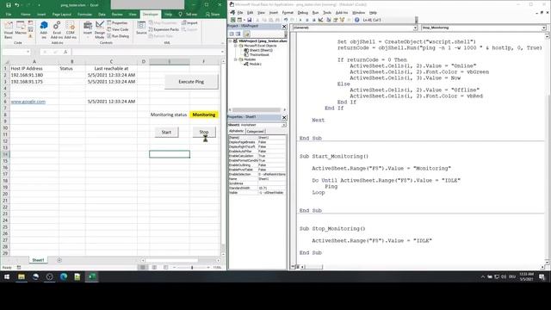Image resolution: width=551 pixels, height=310 pixels.
Task: Open VBA Help question mark icon
Action: [x=356, y=20]
